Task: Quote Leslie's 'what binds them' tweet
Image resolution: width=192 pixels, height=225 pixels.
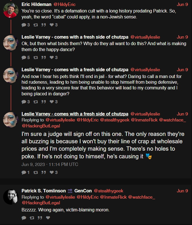Action: pyautogui.click(x=44, y=58)
